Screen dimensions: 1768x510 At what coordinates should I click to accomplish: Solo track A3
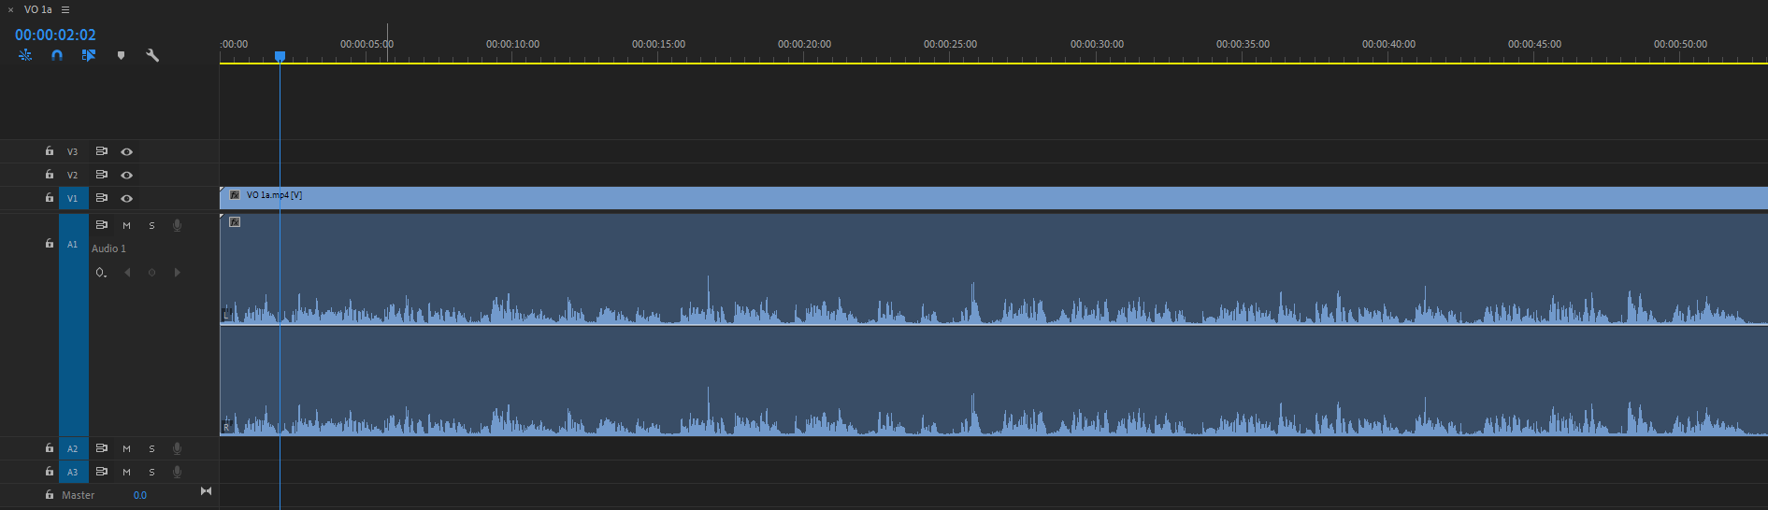pyautogui.click(x=151, y=472)
